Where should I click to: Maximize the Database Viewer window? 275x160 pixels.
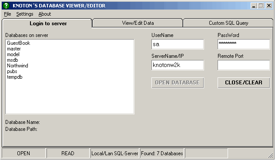261,6
